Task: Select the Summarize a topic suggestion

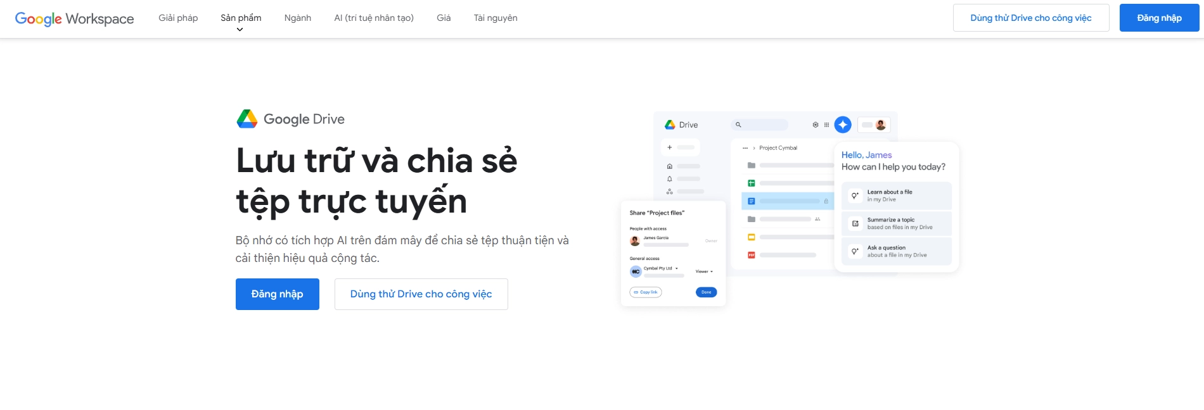Action: pos(897,223)
